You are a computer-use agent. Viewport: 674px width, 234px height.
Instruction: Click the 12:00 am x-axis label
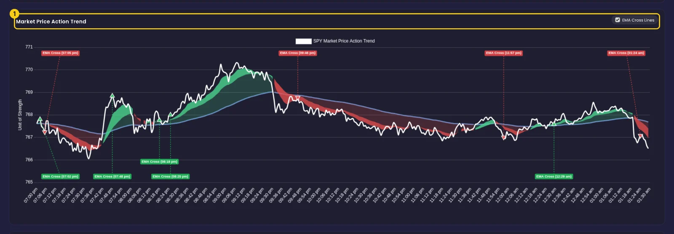click(503, 196)
